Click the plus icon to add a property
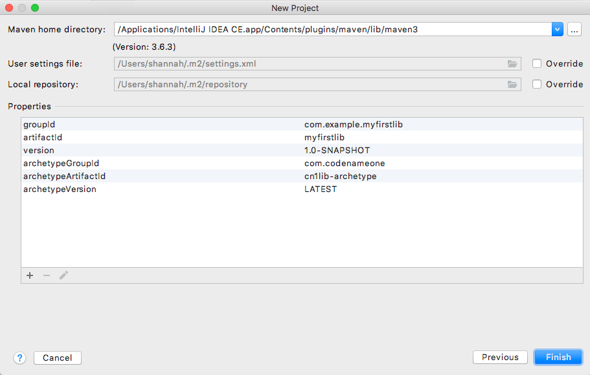This screenshot has width=590, height=375. click(x=30, y=275)
